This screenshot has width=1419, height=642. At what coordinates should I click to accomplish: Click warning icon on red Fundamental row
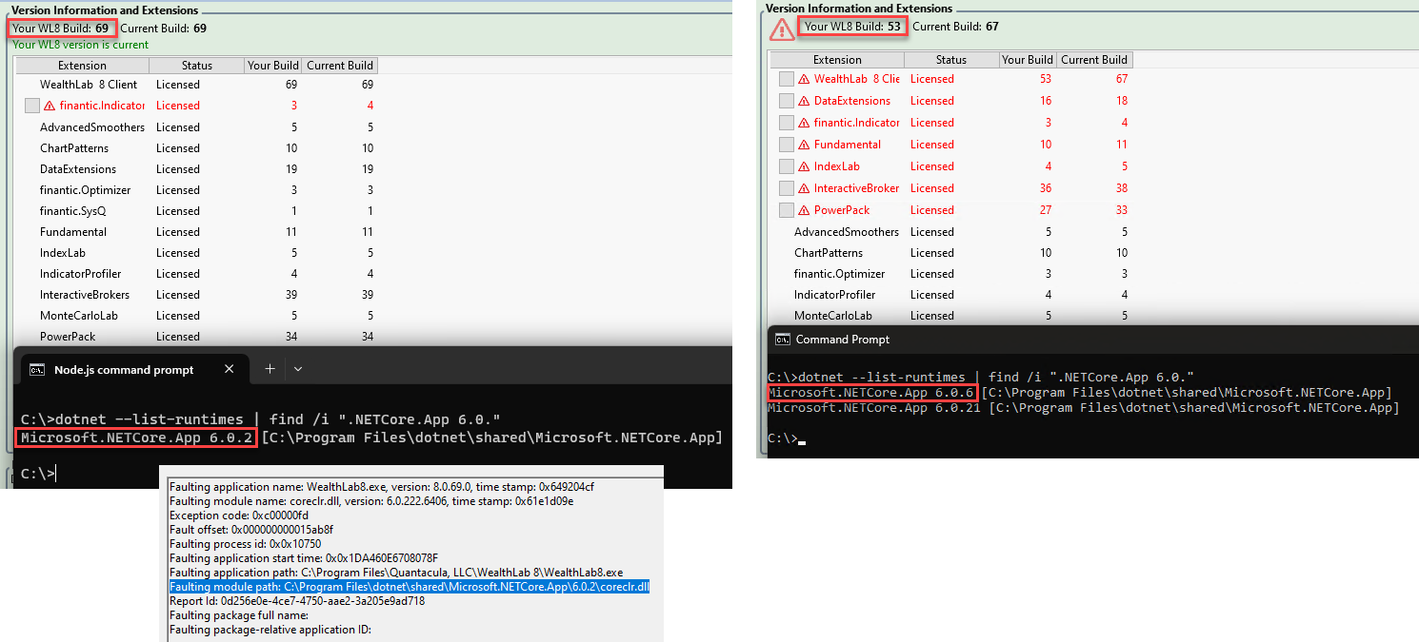[x=804, y=145]
